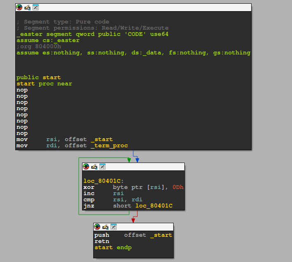Set node color for loc_80401C block

point(86,167)
